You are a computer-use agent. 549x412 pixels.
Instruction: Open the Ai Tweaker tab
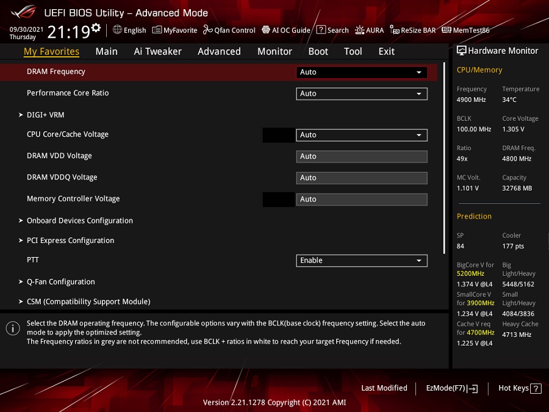tap(157, 51)
